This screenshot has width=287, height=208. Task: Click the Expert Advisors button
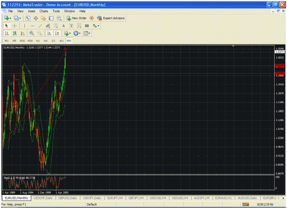tap(111, 18)
